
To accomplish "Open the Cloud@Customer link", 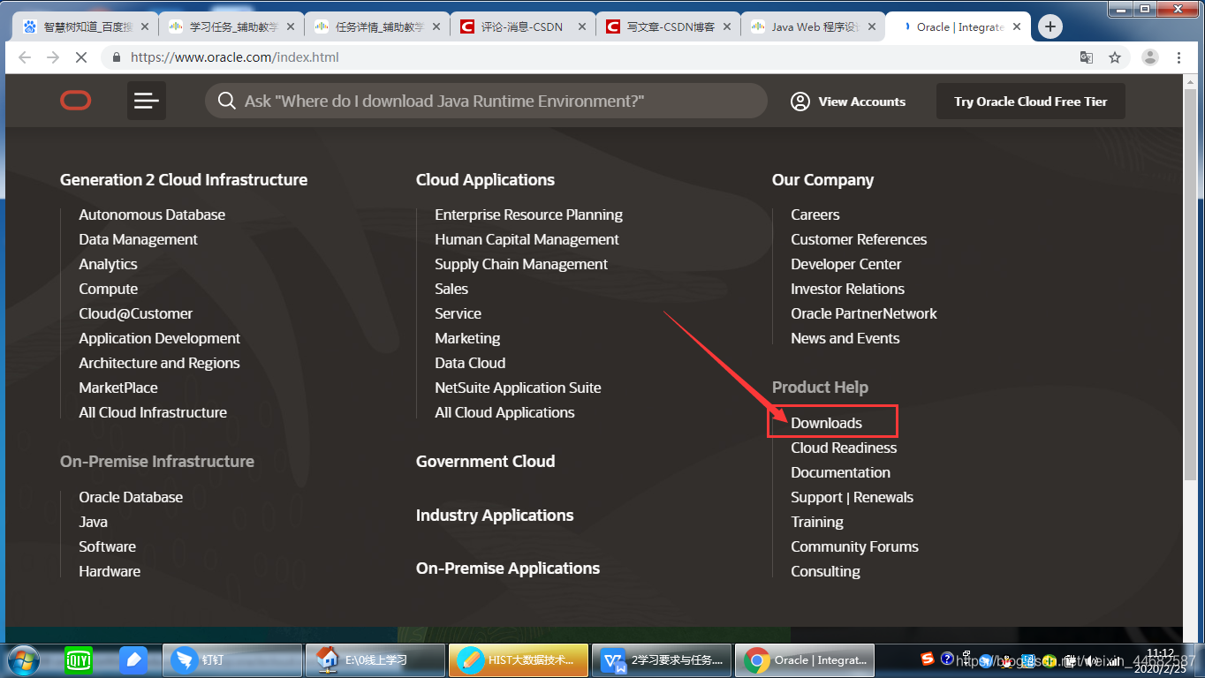I will (135, 313).
